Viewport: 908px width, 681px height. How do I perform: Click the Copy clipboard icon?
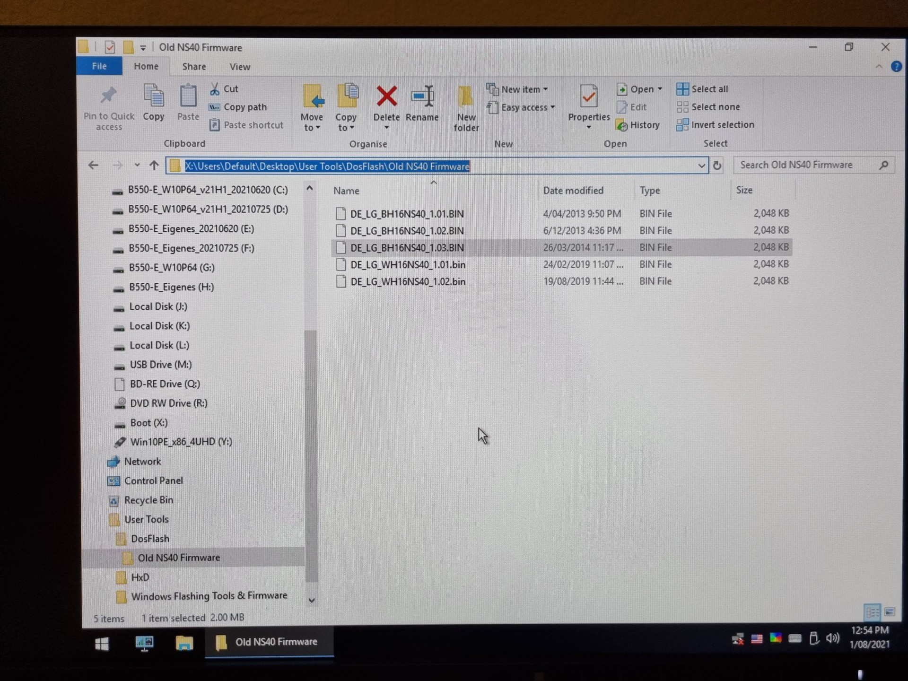click(154, 96)
